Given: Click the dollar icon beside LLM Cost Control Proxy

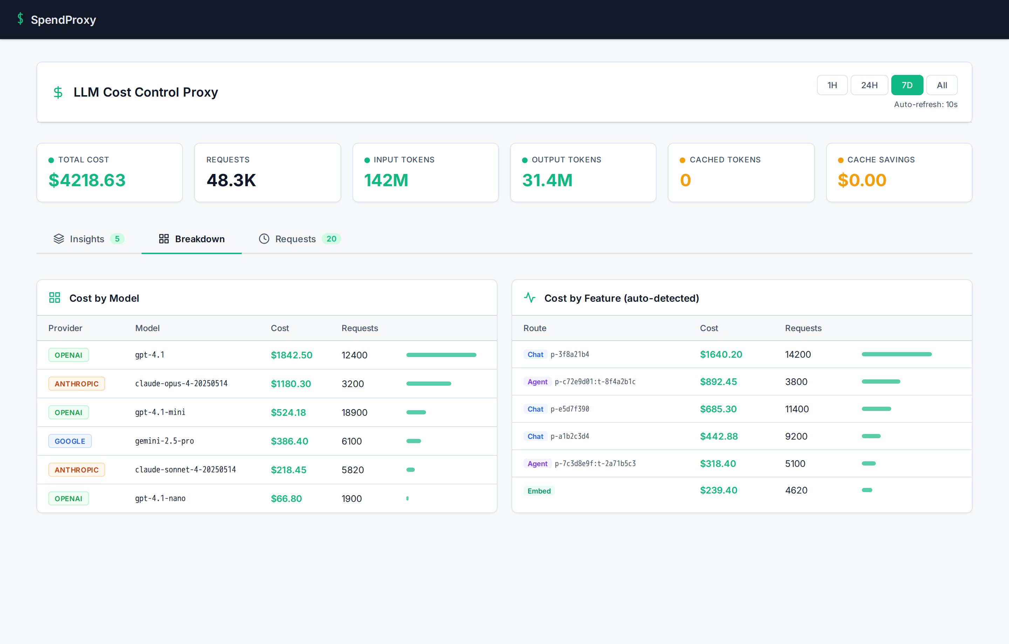Looking at the screenshot, I should 58,92.
